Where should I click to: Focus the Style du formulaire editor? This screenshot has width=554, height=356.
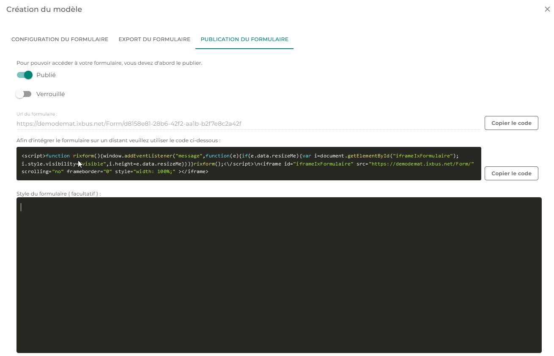coord(279,275)
